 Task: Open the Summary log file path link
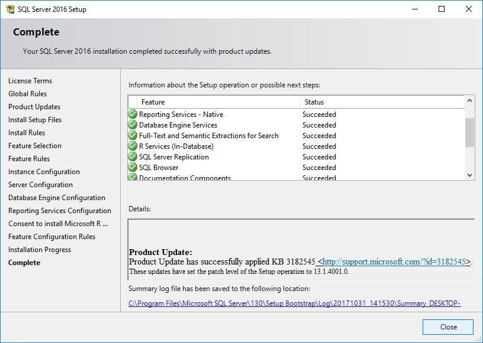point(294,303)
